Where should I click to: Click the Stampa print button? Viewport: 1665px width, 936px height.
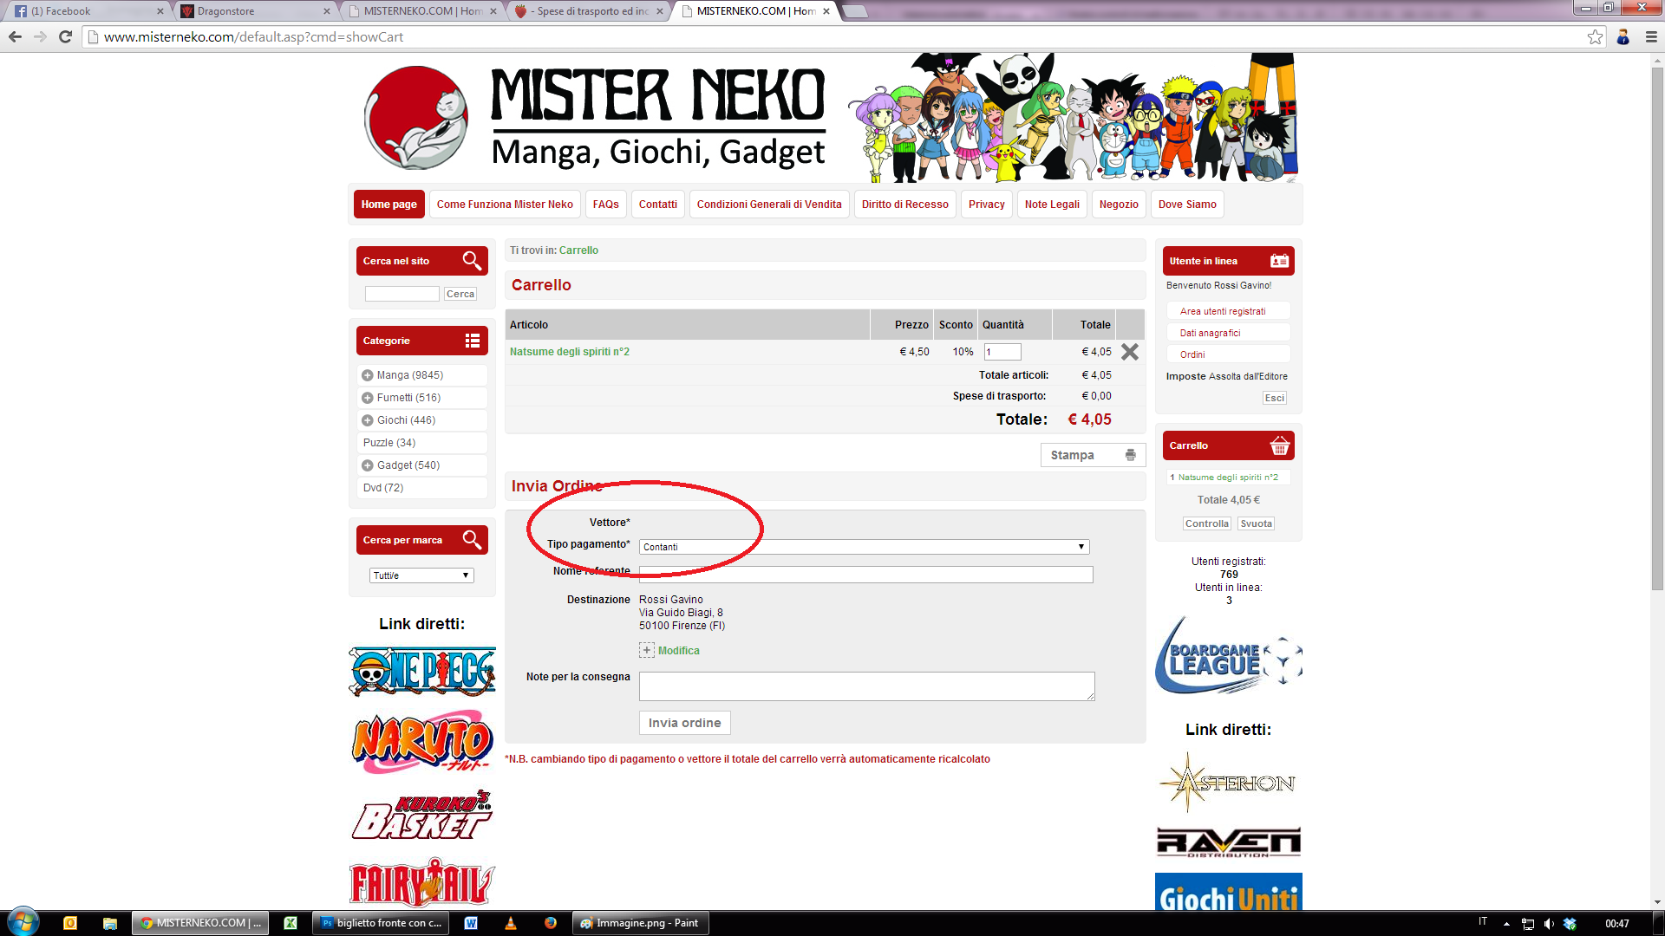(x=1093, y=455)
